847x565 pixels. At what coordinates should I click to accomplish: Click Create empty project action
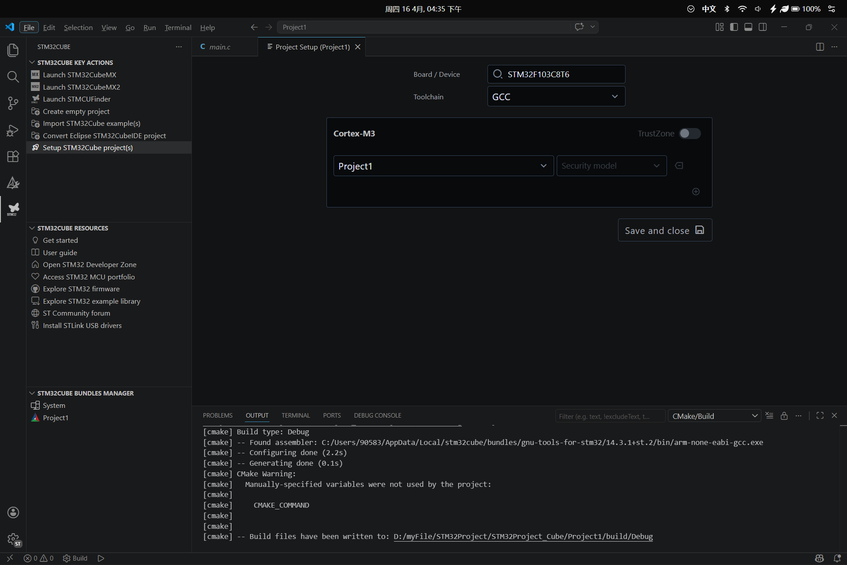76,112
